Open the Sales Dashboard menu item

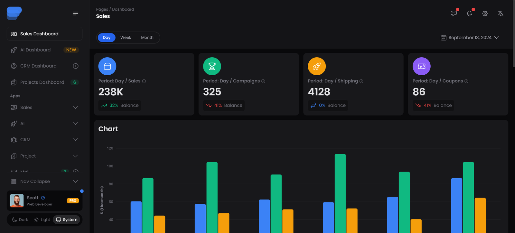(x=44, y=34)
